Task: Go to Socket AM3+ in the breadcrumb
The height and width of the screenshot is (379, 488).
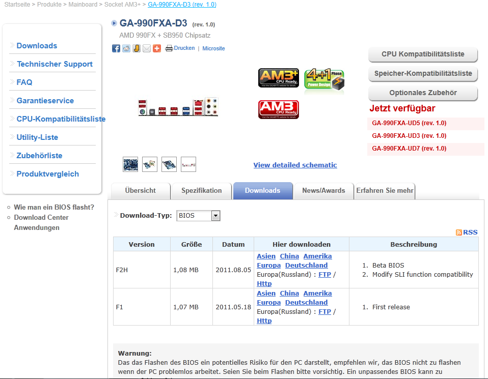Action: [122, 5]
